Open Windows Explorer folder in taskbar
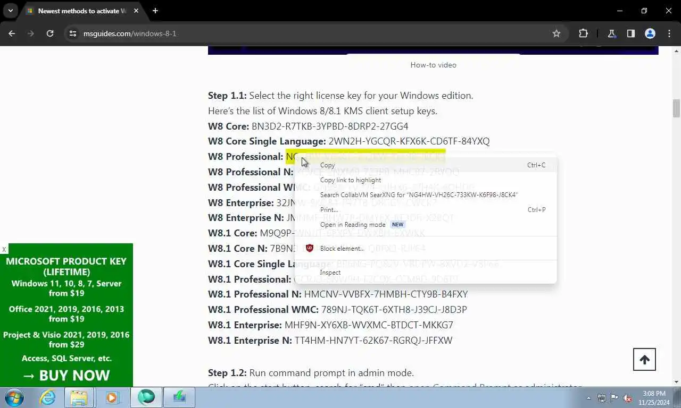681x408 pixels. point(79,397)
